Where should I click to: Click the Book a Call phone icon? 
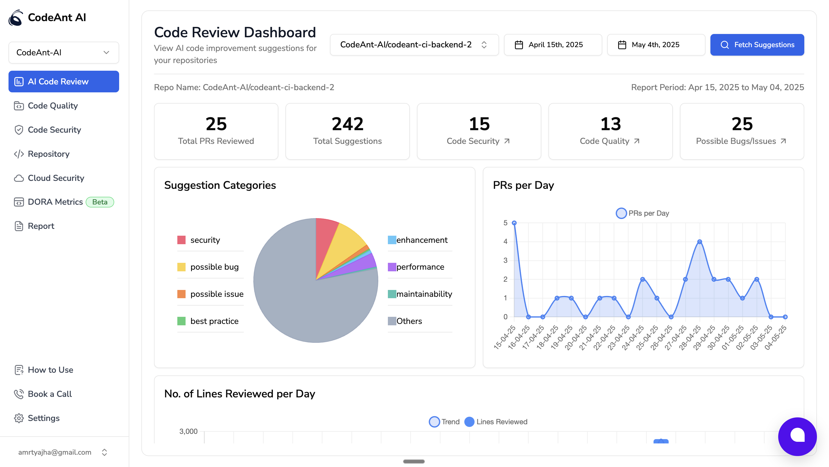pyautogui.click(x=19, y=394)
